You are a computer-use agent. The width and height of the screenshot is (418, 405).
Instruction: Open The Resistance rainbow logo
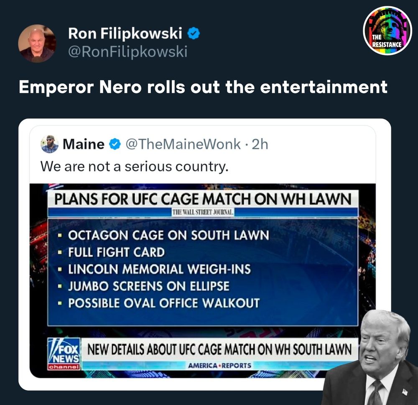coord(387,31)
